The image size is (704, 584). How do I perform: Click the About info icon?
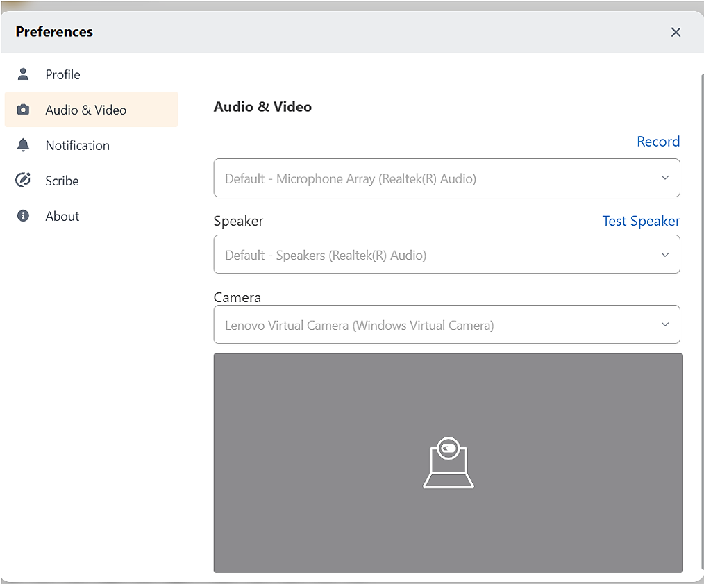click(x=23, y=216)
